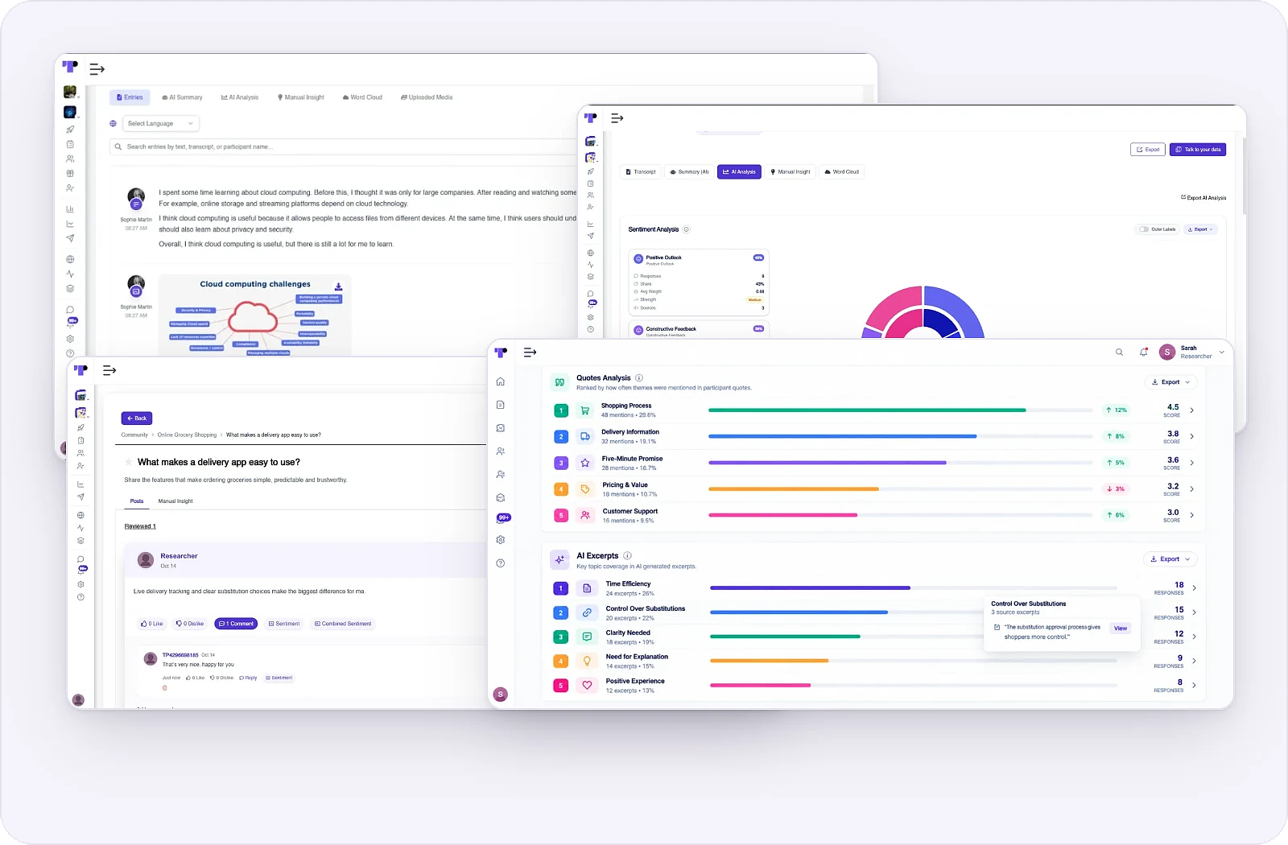Open the Export dropdown in AI Excerpts section
1288x845 pixels.
point(1170,559)
